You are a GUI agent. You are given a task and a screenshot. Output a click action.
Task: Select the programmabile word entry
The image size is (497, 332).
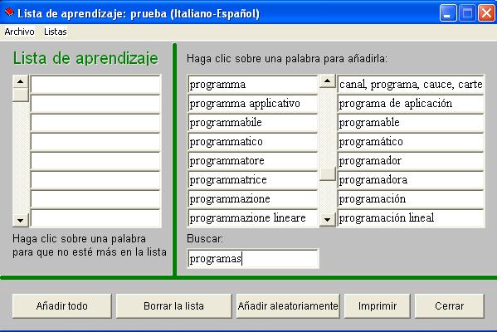[253, 122]
